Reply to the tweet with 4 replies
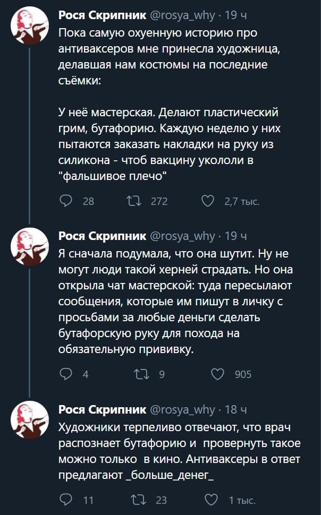 point(66,374)
